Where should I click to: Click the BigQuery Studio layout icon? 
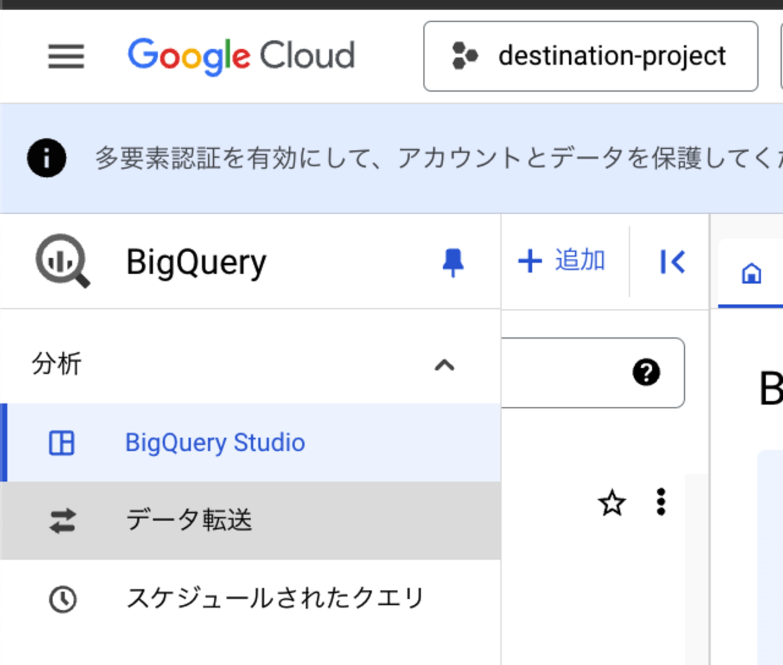tap(61, 443)
